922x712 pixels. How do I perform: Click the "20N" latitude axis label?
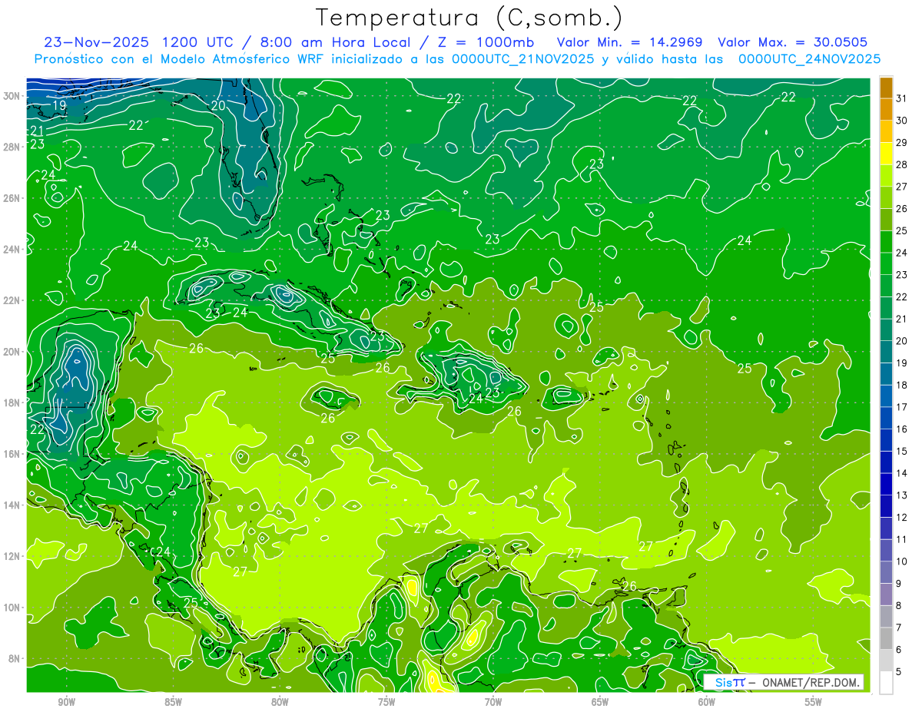[x=12, y=352]
